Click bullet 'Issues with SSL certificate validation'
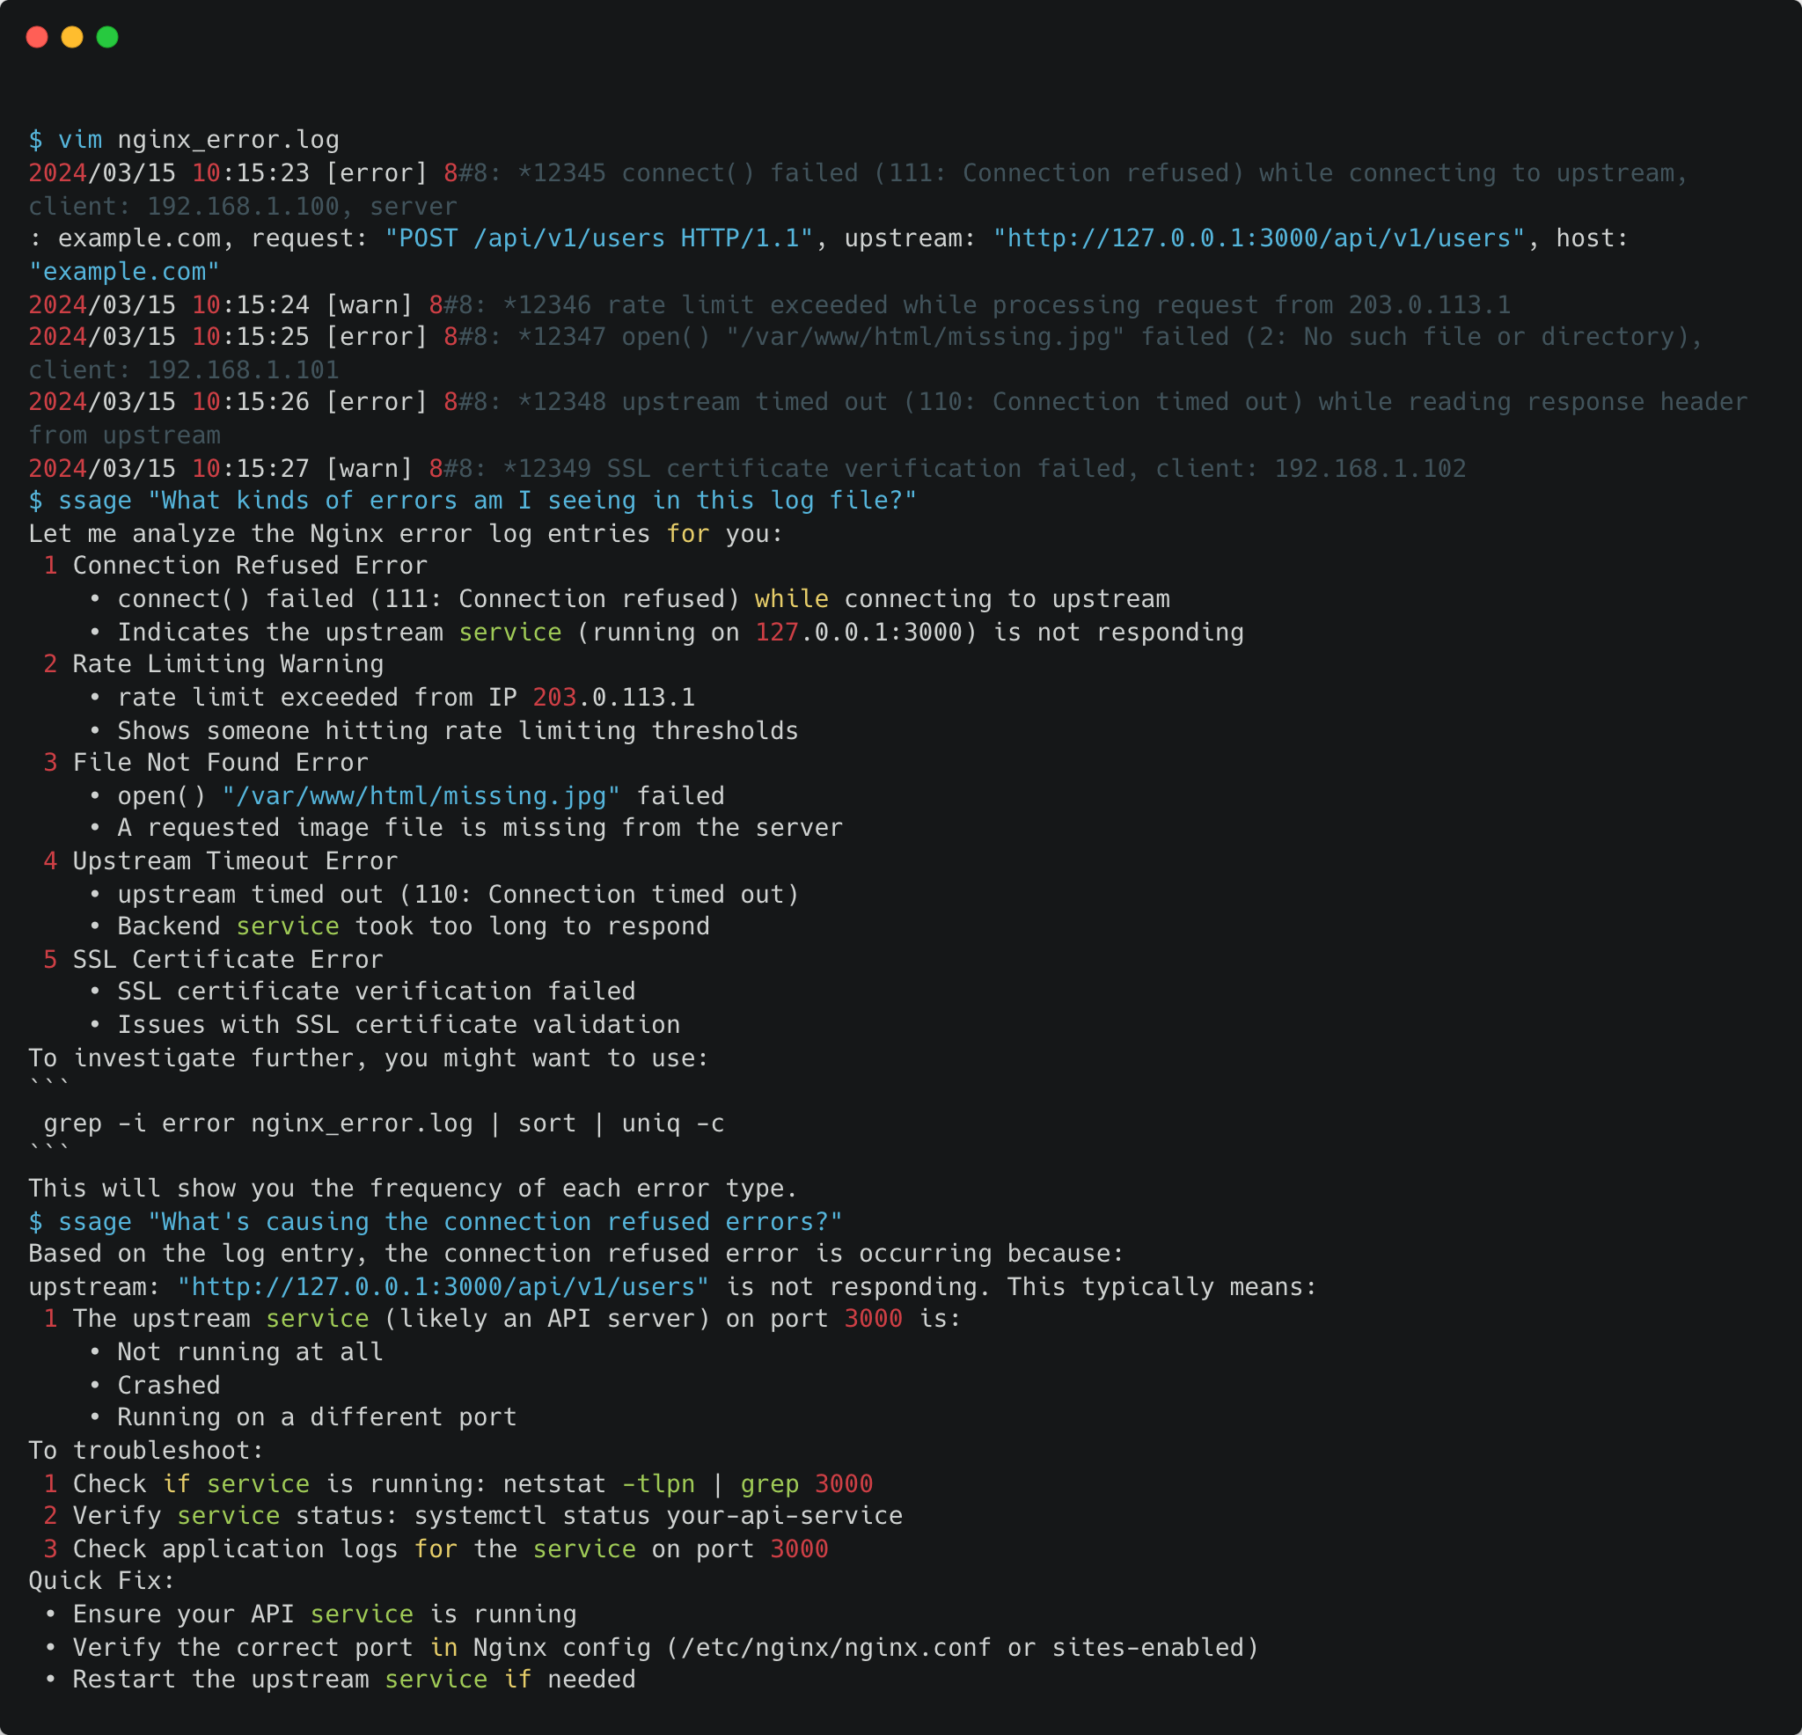The height and width of the screenshot is (1735, 1802). pyautogui.click(x=385, y=1024)
